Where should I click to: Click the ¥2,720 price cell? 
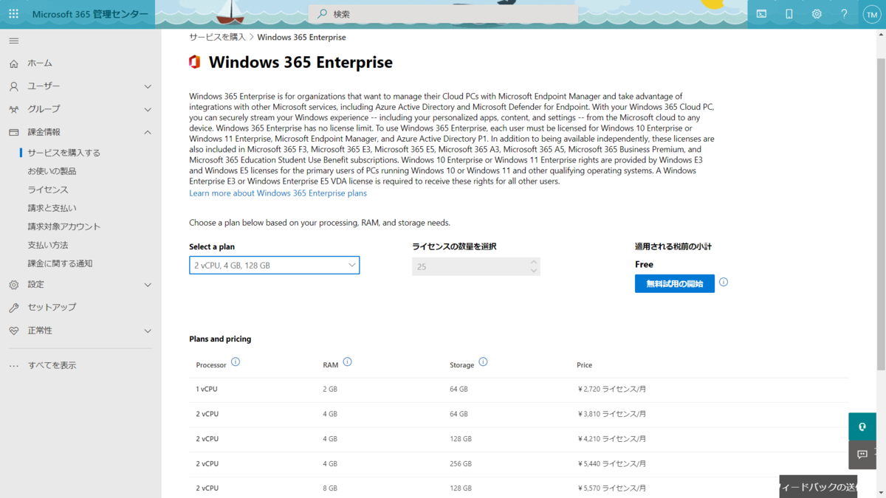pyautogui.click(x=611, y=389)
